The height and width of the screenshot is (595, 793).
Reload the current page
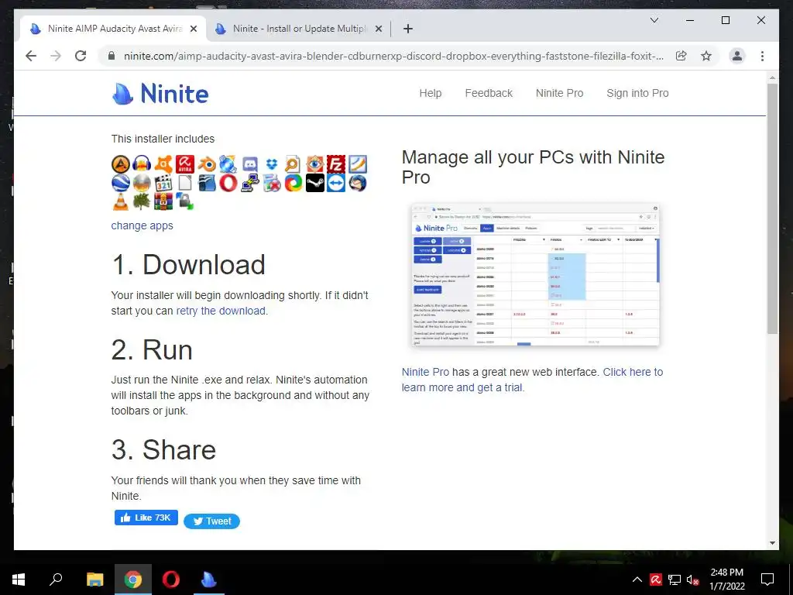[x=81, y=56]
